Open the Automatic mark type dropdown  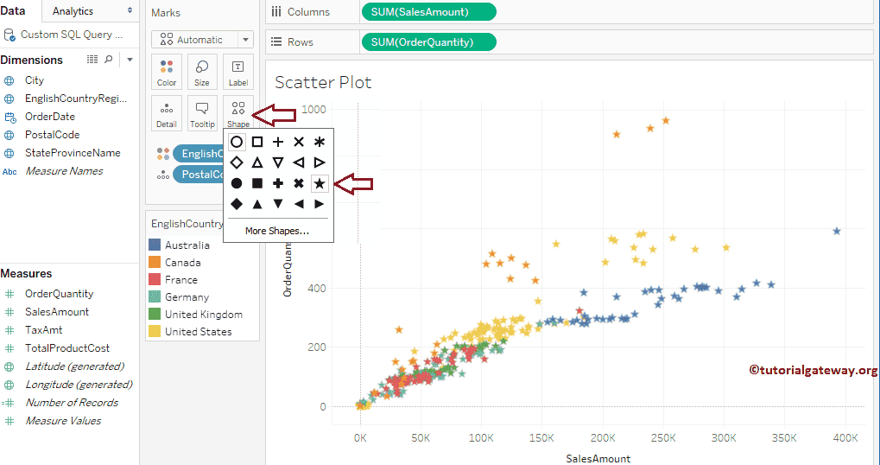pyautogui.click(x=202, y=40)
